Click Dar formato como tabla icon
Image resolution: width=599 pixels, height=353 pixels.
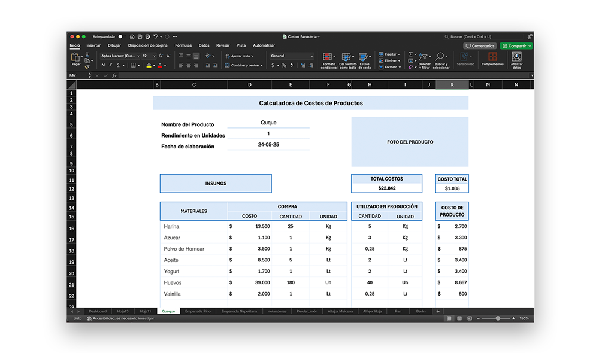(346, 57)
